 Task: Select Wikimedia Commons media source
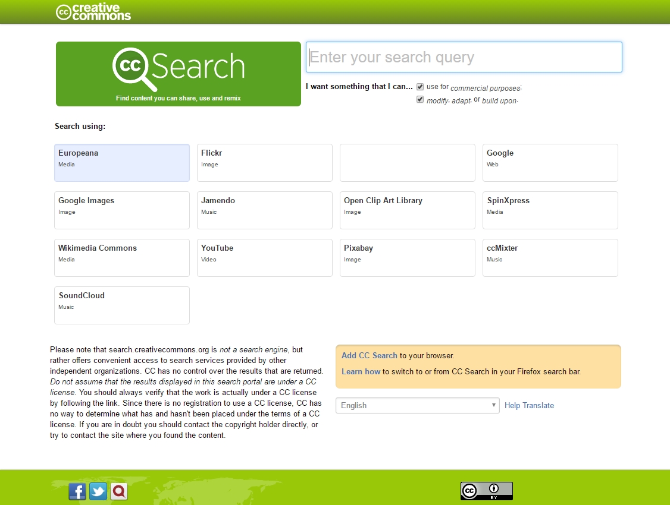click(x=122, y=257)
